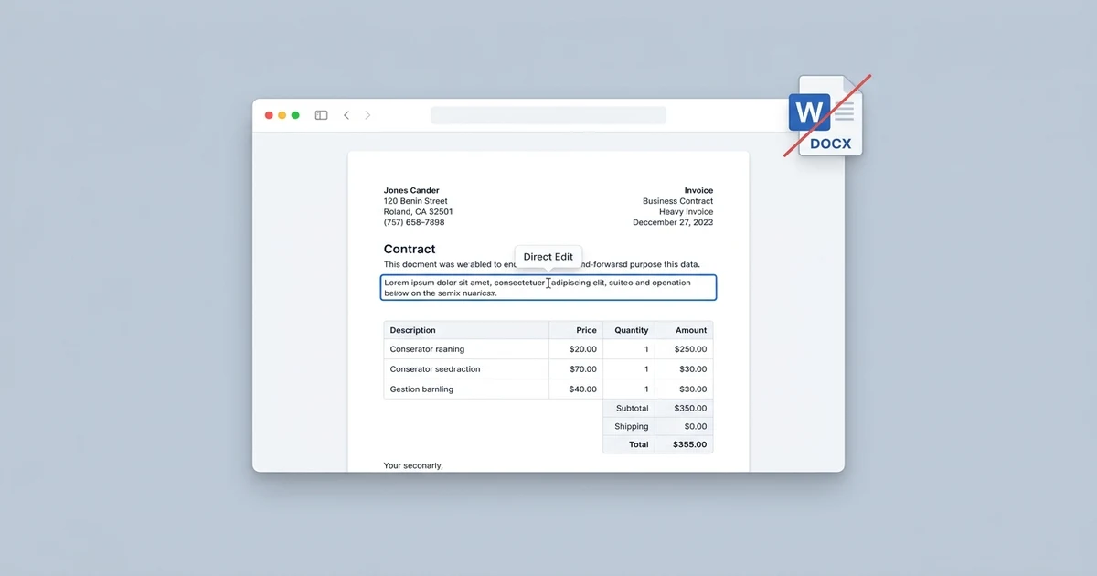Click inside the Lorem ipsum text box
Viewport: 1097px width, 576px height.
548,288
